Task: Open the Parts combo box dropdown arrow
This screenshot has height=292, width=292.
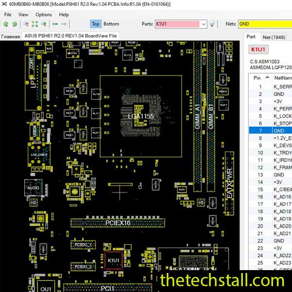Action: [203, 24]
